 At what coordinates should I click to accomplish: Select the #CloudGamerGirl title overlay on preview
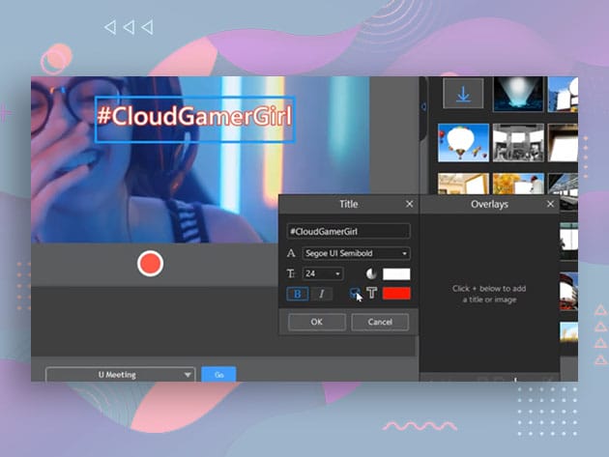point(194,119)
